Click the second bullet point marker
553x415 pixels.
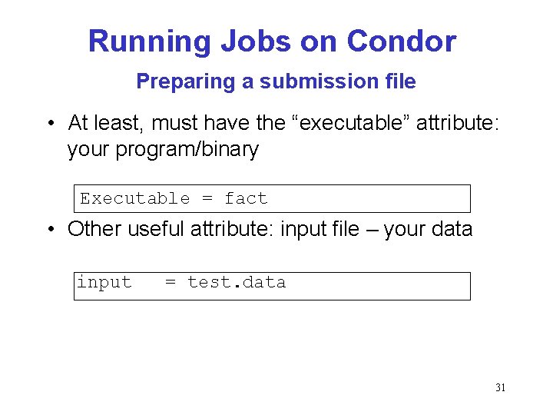click(x=51, y=229)
